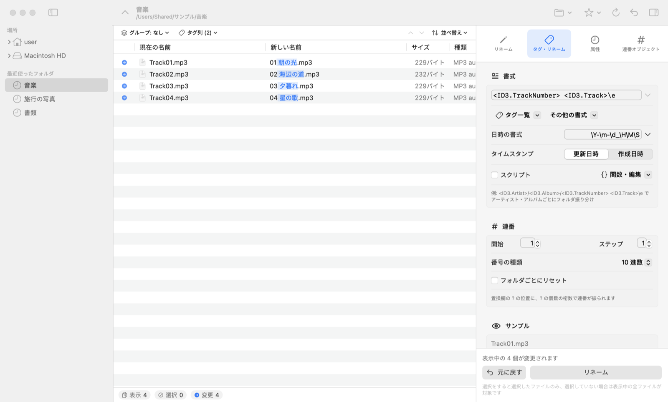
Task: Click the リネーム button at bottom
Action: (596, 372)
